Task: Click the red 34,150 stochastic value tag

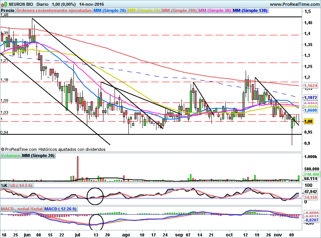Action: 310,197
